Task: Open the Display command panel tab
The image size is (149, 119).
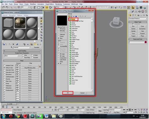Action: (x=143, y=12)
